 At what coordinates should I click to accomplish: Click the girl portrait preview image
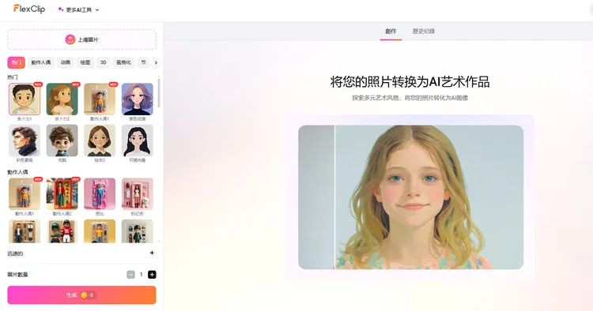pos(410,197)
